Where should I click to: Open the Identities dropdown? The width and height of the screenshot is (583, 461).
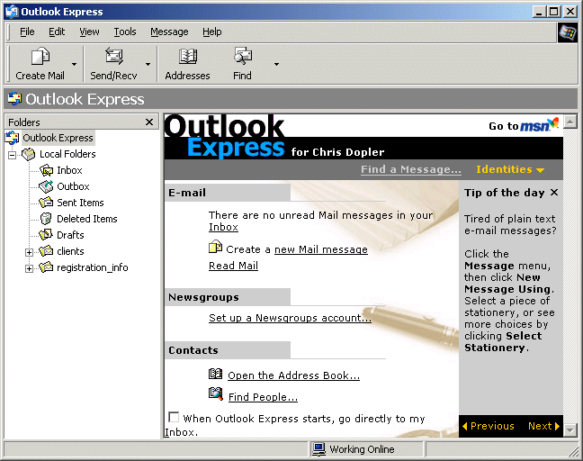tap(510, 169)
